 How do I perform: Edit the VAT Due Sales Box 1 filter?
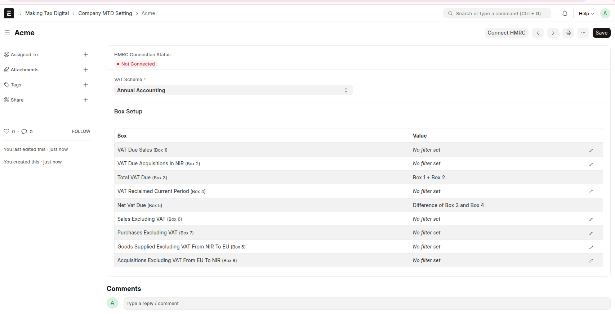(591, 150)
